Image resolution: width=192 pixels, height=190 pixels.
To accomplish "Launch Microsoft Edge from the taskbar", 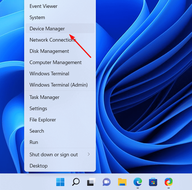I will tap(138, 182).
